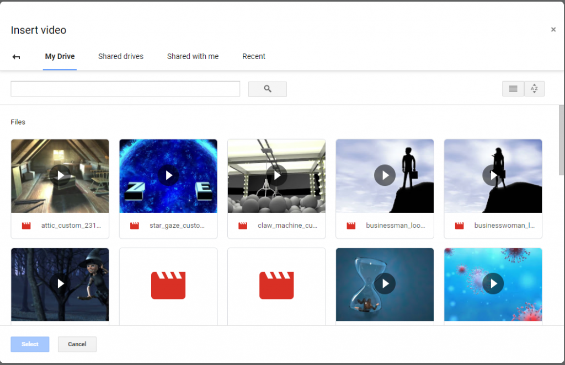
Task: Choose the witch in forest video thumbnail
Action: tap(60, 284)
